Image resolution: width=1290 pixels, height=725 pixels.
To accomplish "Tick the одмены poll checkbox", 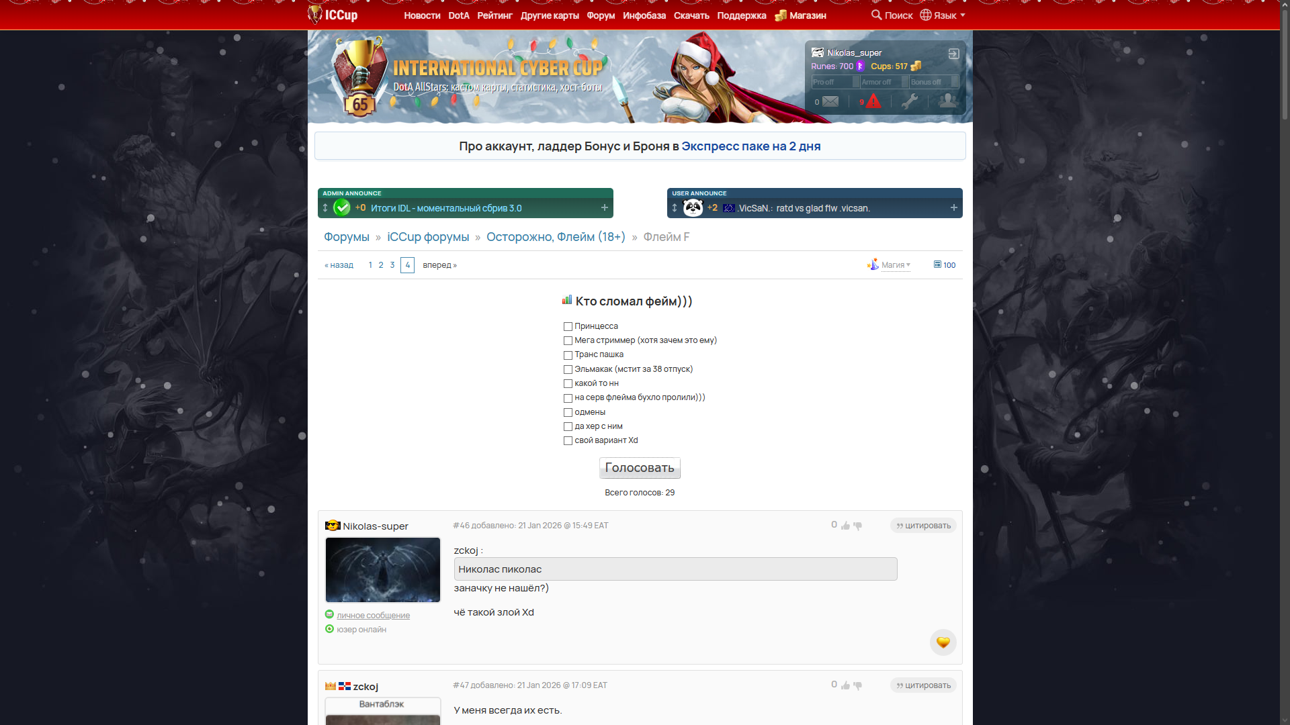I will click(568, 413).
